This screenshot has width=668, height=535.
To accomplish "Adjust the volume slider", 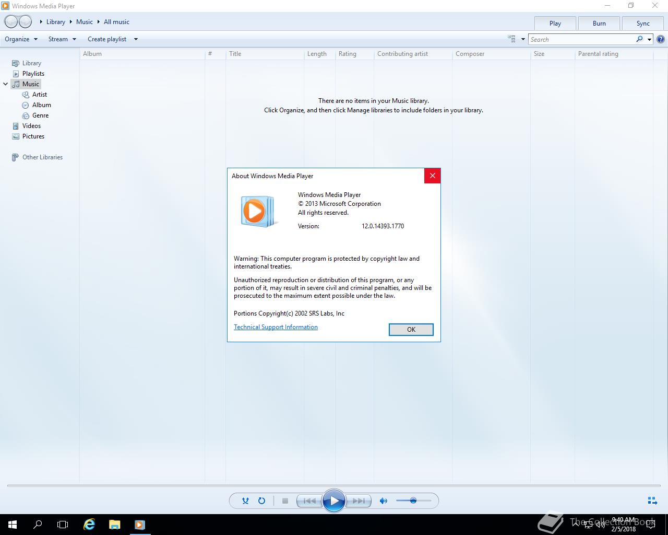I will tap(413, 501).
